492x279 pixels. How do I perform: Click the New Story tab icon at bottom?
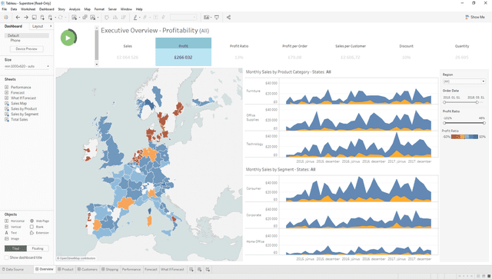pos(208,269)
